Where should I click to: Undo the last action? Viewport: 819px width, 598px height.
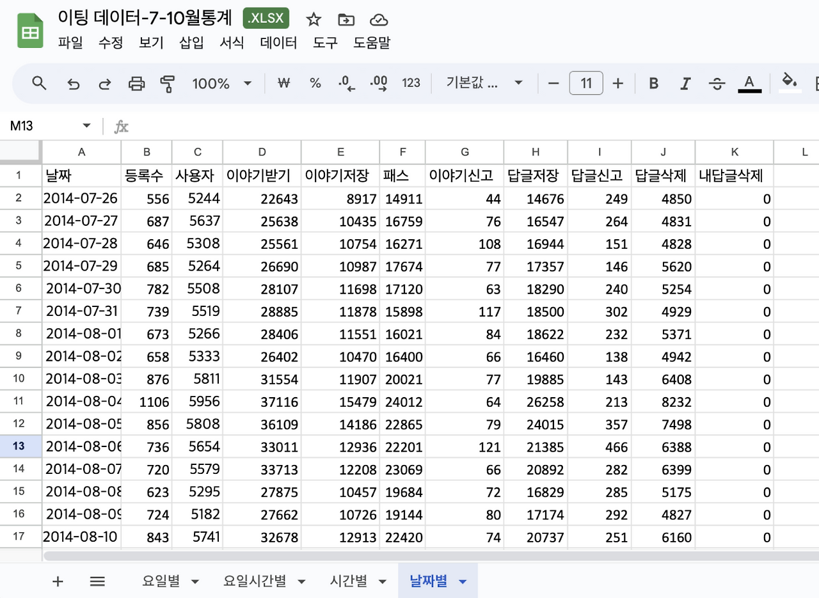coord(72,83)
